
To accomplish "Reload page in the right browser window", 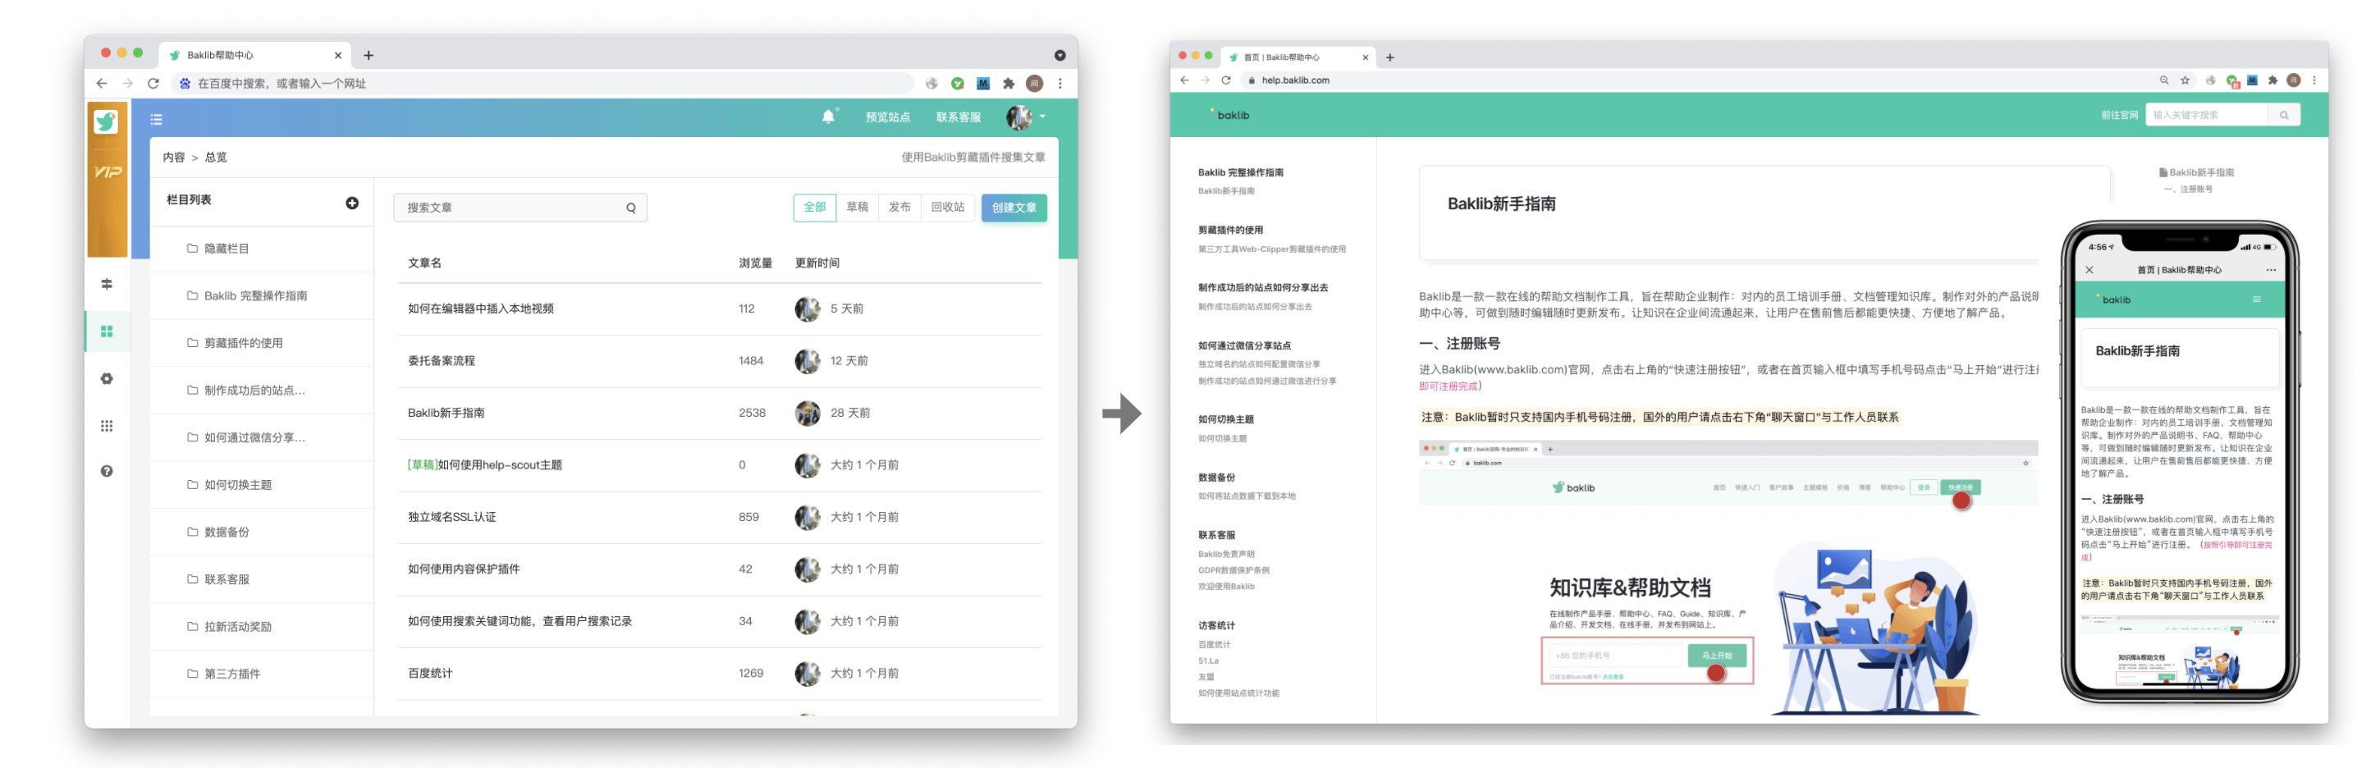I will pyautogui.click(x=1226, y=80).
